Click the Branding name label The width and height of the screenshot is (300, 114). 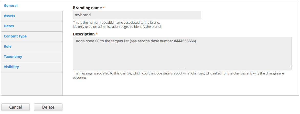coord(88,8)
